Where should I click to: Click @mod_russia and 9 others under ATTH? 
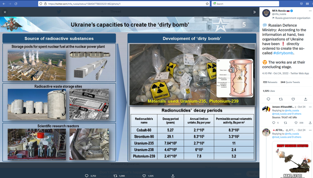click(x=287, y=137)
